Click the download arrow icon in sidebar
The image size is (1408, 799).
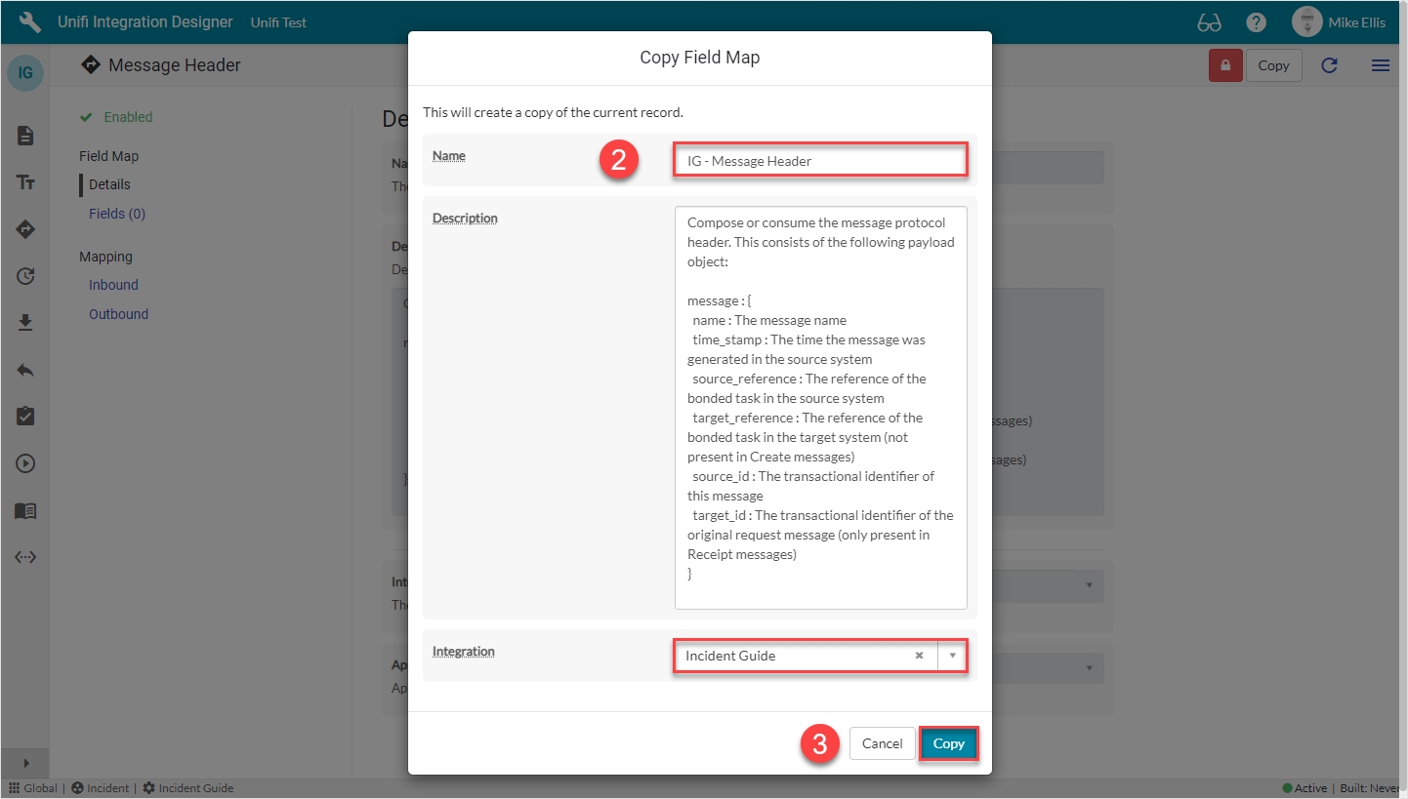pyautogui.click(x=25, y=323)
